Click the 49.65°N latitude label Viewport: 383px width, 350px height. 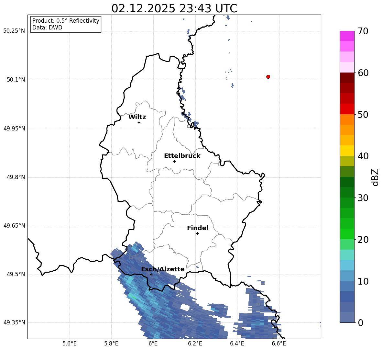(x=14, y=226)
